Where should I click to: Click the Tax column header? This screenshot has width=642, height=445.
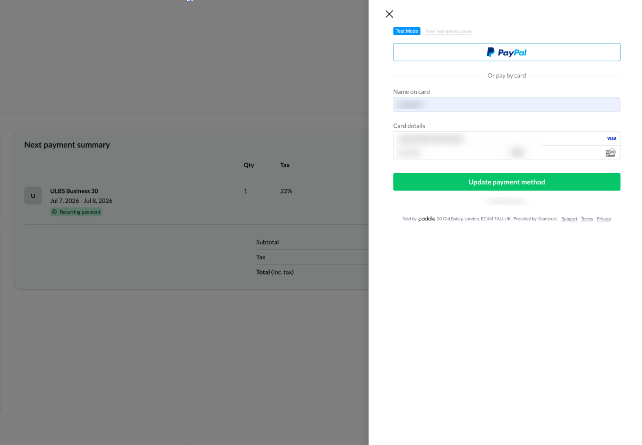coord(285,165)
